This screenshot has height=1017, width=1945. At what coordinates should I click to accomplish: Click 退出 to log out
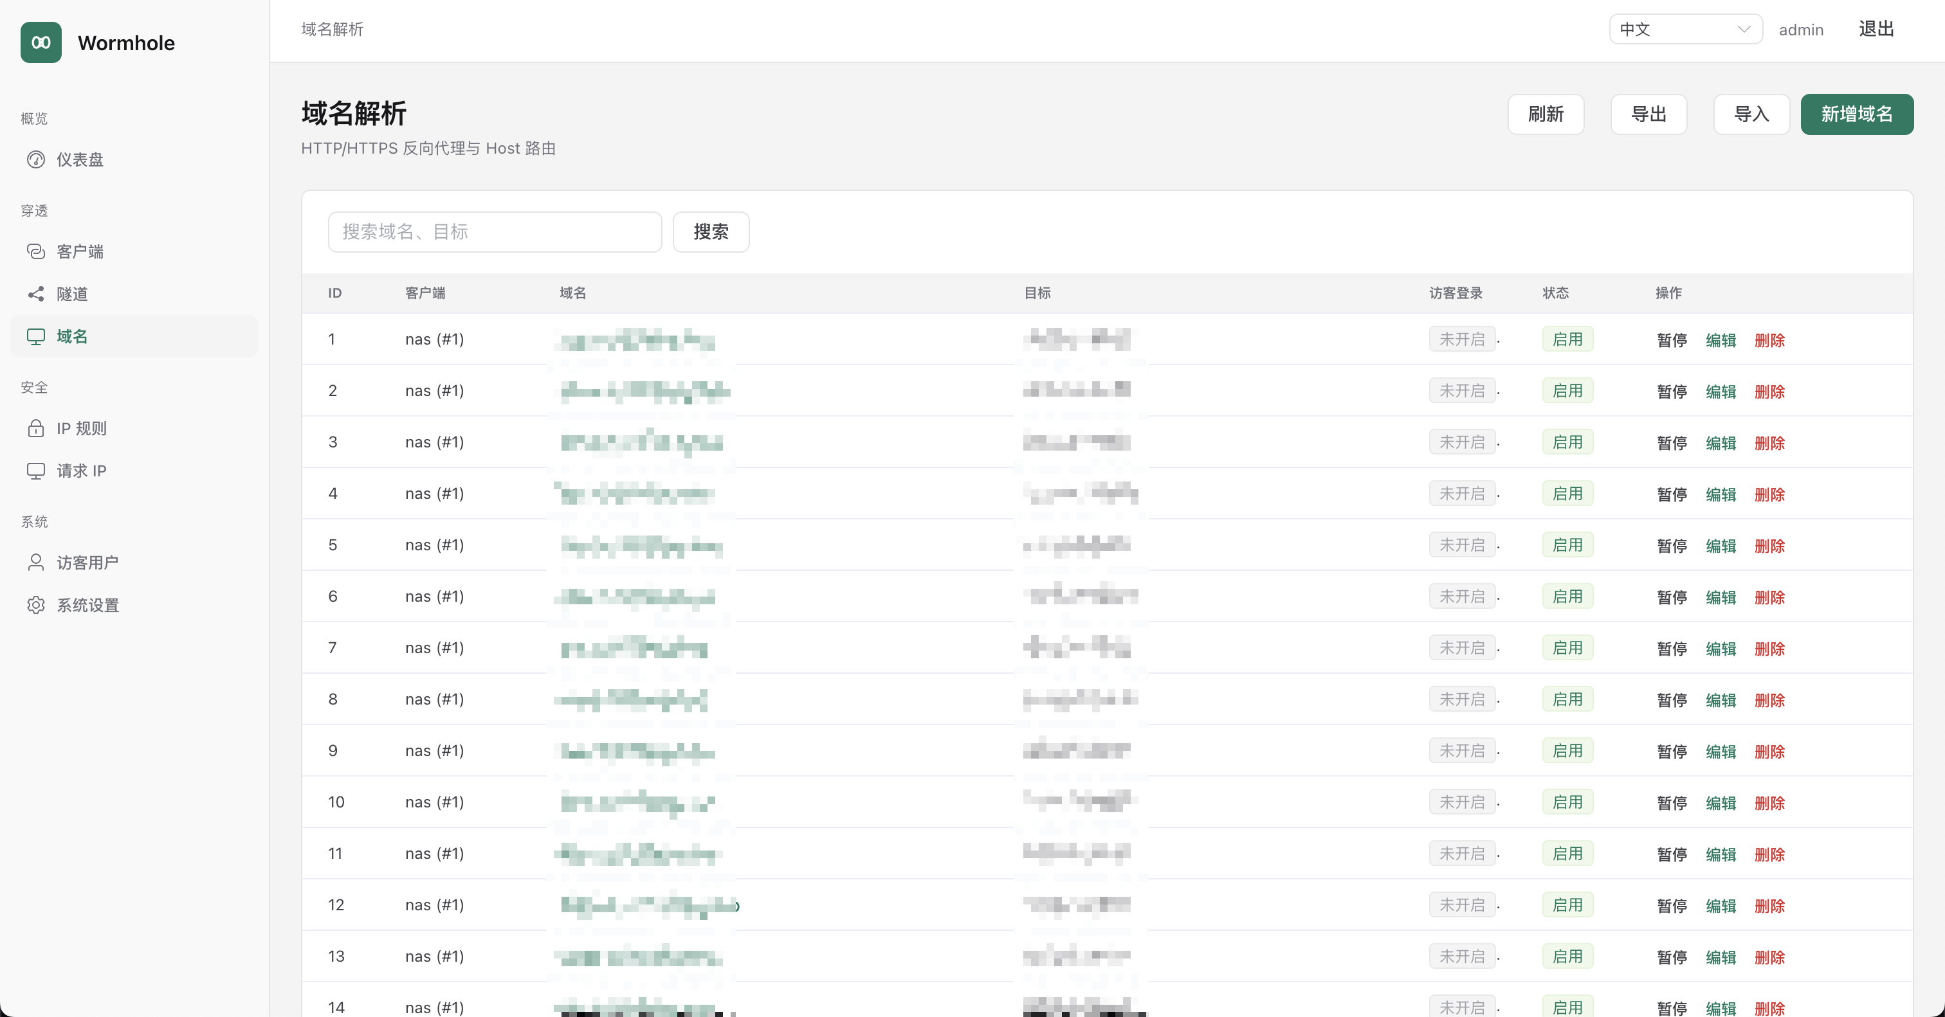pos(1876,29)
